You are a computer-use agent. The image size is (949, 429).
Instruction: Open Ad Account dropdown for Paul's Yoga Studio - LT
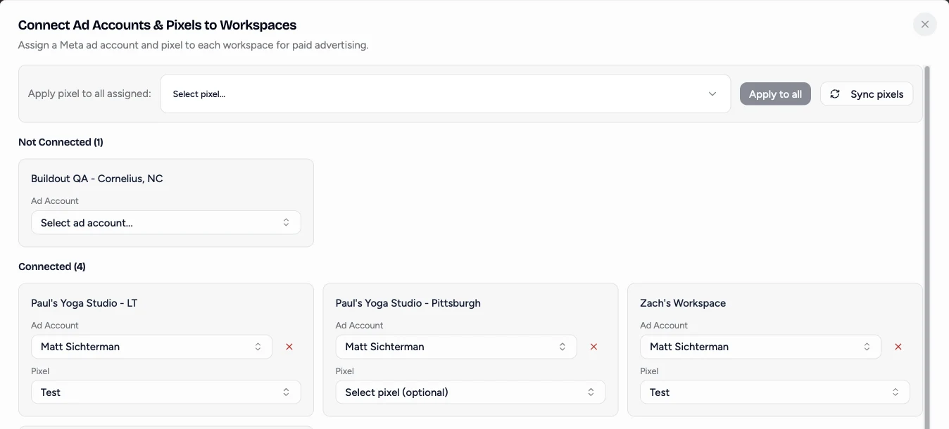(152, 347)
